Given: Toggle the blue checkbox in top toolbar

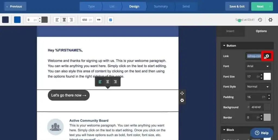Looking at the screenshot, I should pyautogui.click(x=111, y=20).
